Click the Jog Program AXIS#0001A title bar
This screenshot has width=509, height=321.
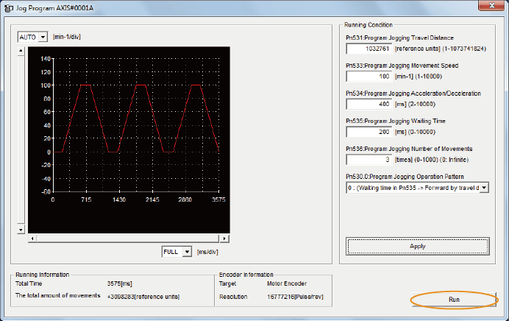pyautogui.click(x=221, y=7)
